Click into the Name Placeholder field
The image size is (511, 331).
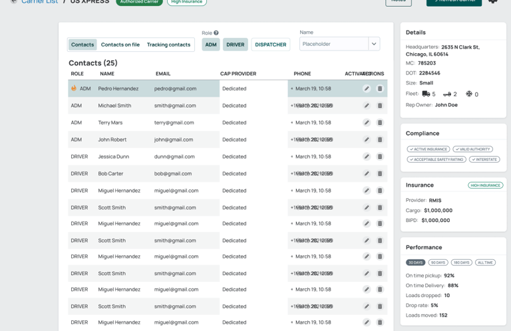pyautogui.click(x=334, y=44)
